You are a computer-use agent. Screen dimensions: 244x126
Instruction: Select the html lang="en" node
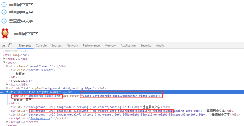point(16,55)
